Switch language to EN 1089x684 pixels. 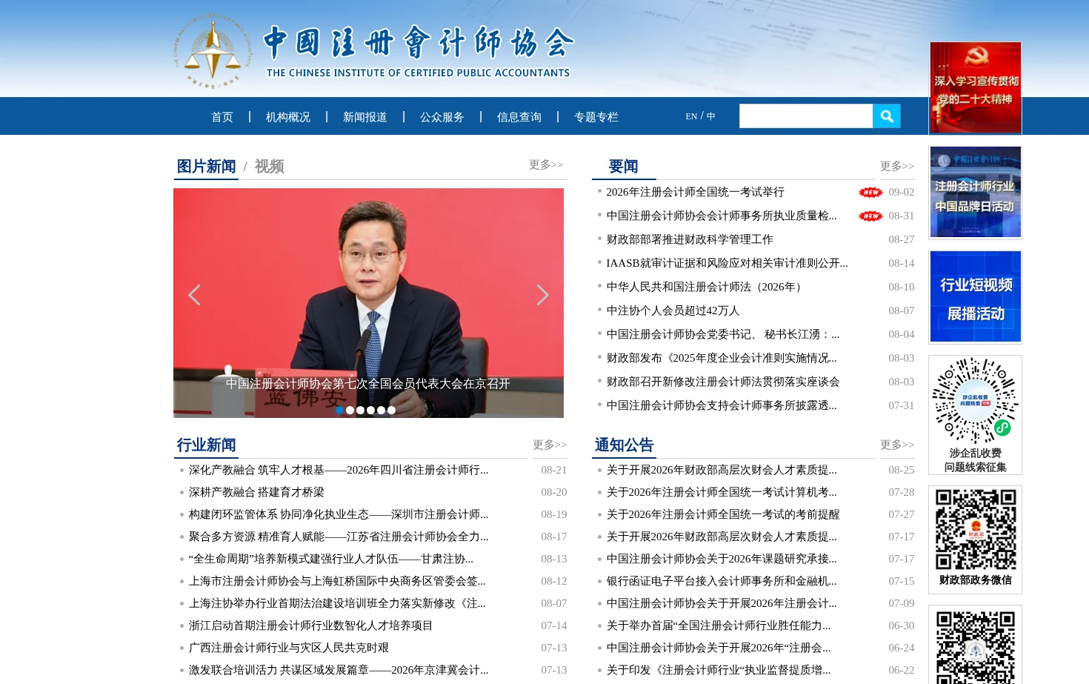click(x=691, y=116)
